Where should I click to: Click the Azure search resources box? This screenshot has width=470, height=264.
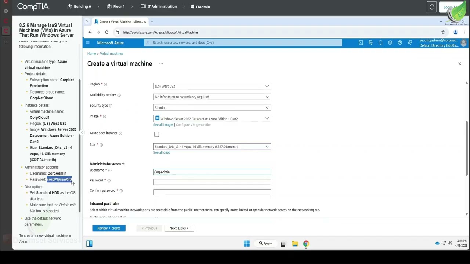243,43
